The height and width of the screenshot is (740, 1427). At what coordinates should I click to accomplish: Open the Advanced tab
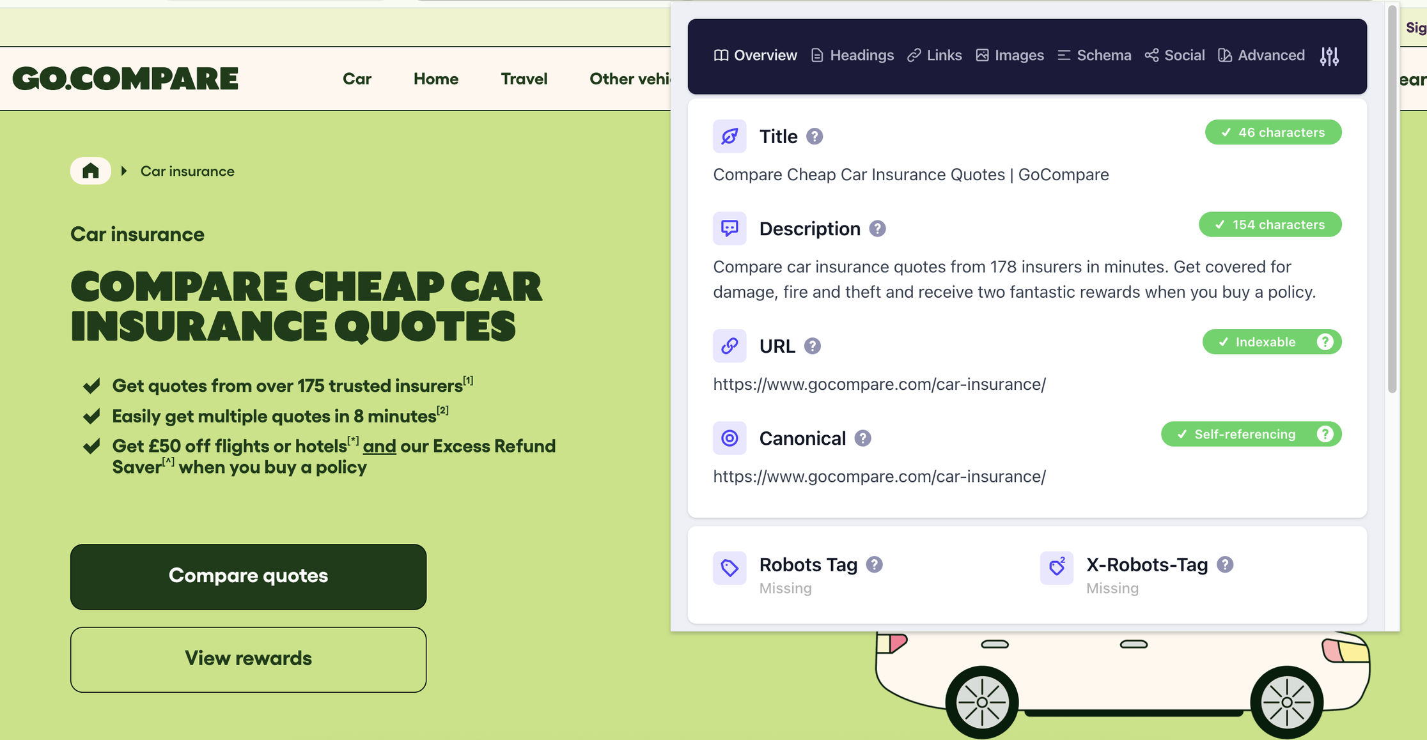tap(1261, 56)
